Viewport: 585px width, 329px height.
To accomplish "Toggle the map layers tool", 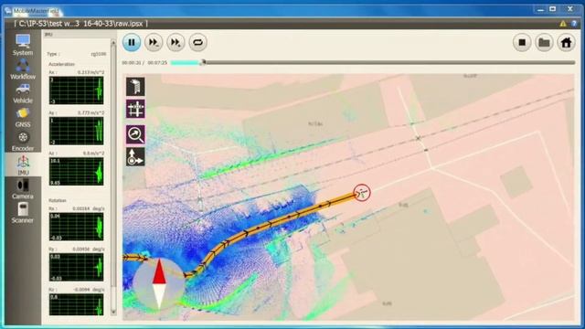I will (x=135, y=87).
